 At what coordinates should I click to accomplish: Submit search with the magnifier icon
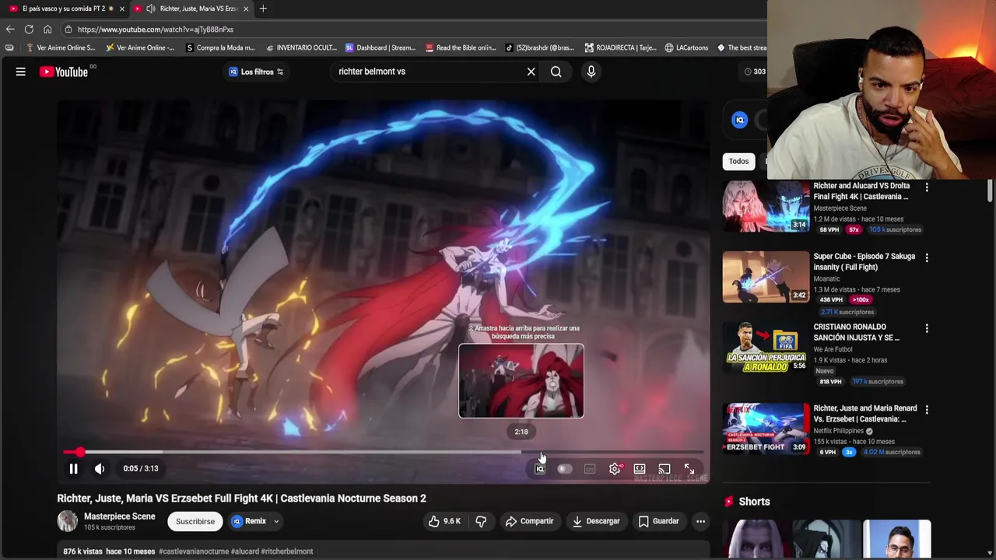[556, 72]
